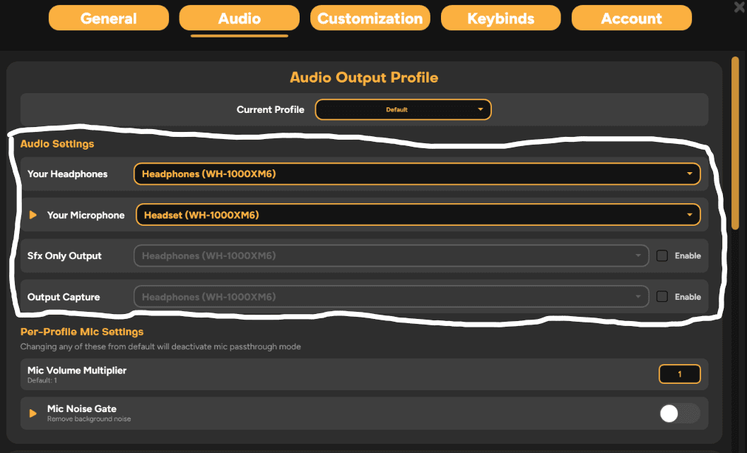Toggle the Mic Noise Gate switch
Viewport: 747px width, 453px height.
(680, 413)
